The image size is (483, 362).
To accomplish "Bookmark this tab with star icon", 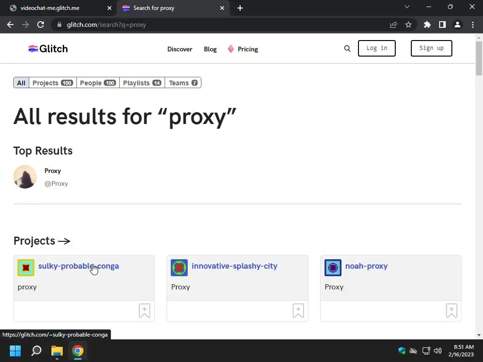I will coord(408,25).
